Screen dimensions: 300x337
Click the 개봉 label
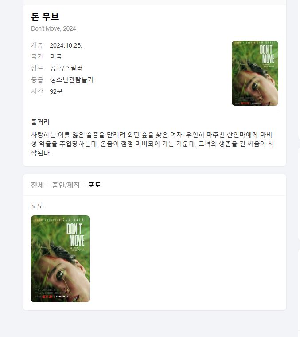point(37,45)
